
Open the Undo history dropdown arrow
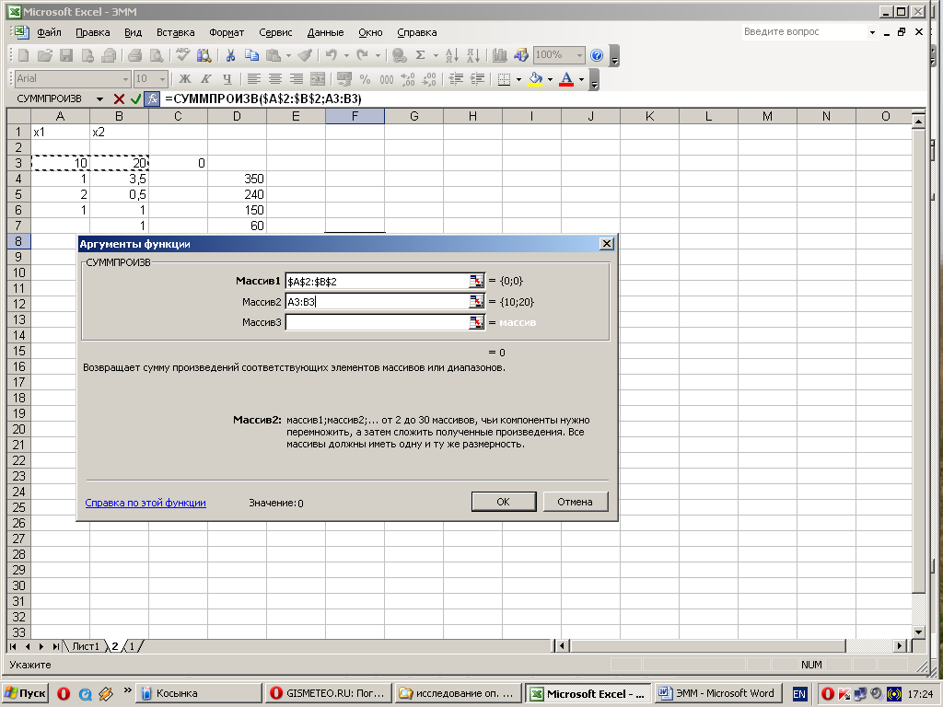click(x=346, y=55)
